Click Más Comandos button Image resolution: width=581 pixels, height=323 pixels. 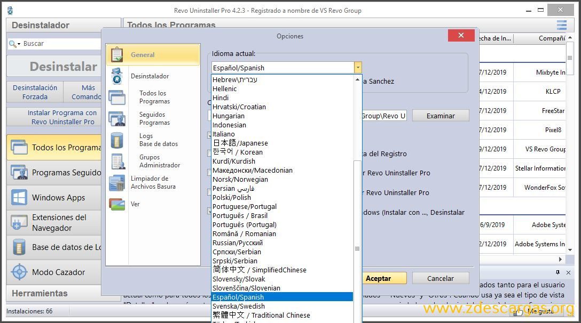(x=83, y=92)
